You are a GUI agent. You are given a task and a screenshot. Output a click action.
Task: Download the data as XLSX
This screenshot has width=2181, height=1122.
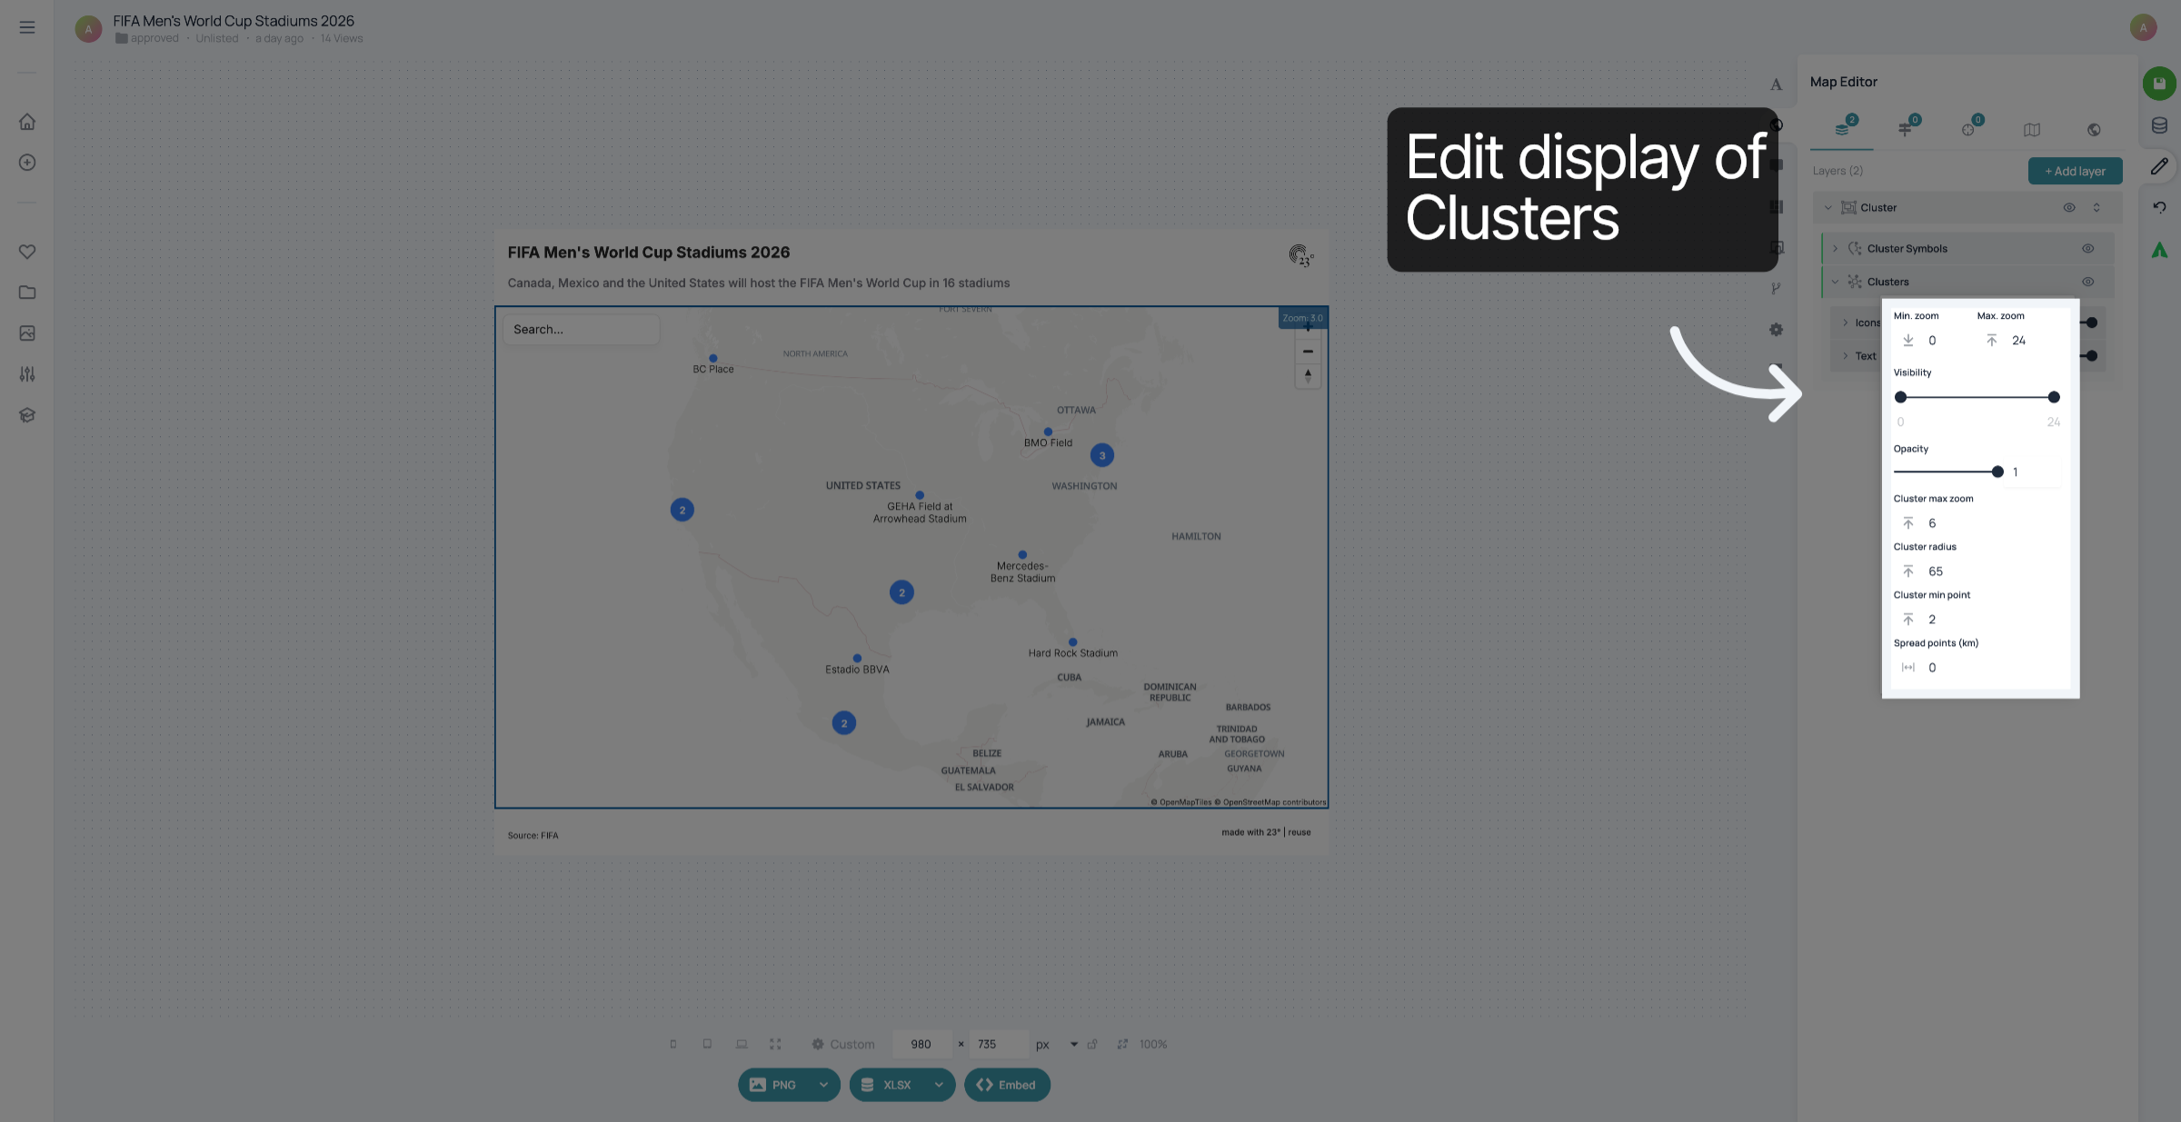click(x=888, y=1085)
